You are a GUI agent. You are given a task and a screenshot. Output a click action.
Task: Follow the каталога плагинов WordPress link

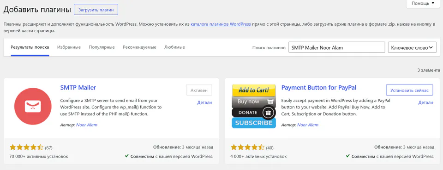[x=221, y=24]
